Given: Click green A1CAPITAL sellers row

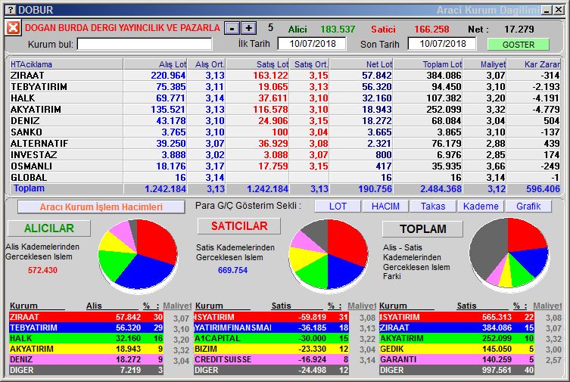Looking at the screenshot, I should (271, 338).
